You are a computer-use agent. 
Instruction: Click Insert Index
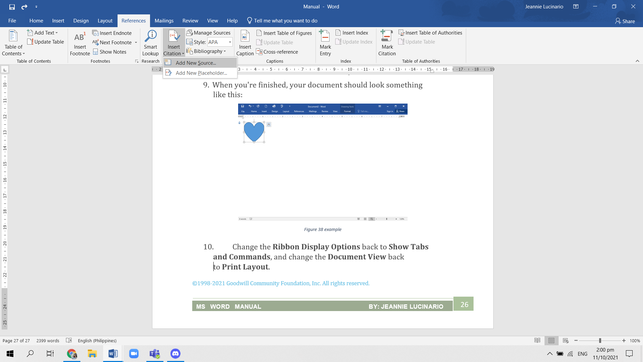pyautogui.click(x=352, y=33)
